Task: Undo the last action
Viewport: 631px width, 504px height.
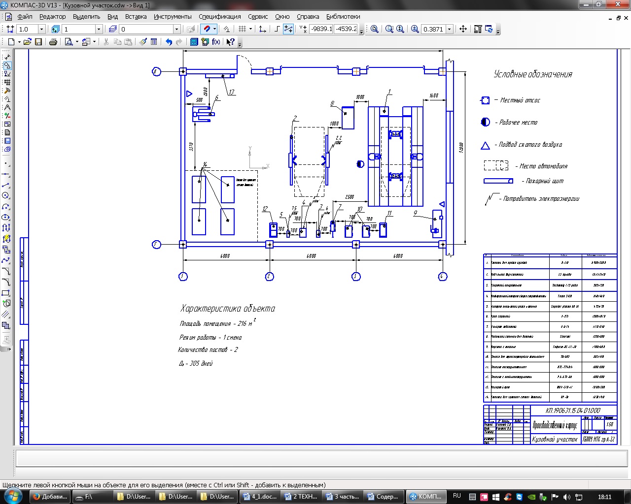Action: 169,42
